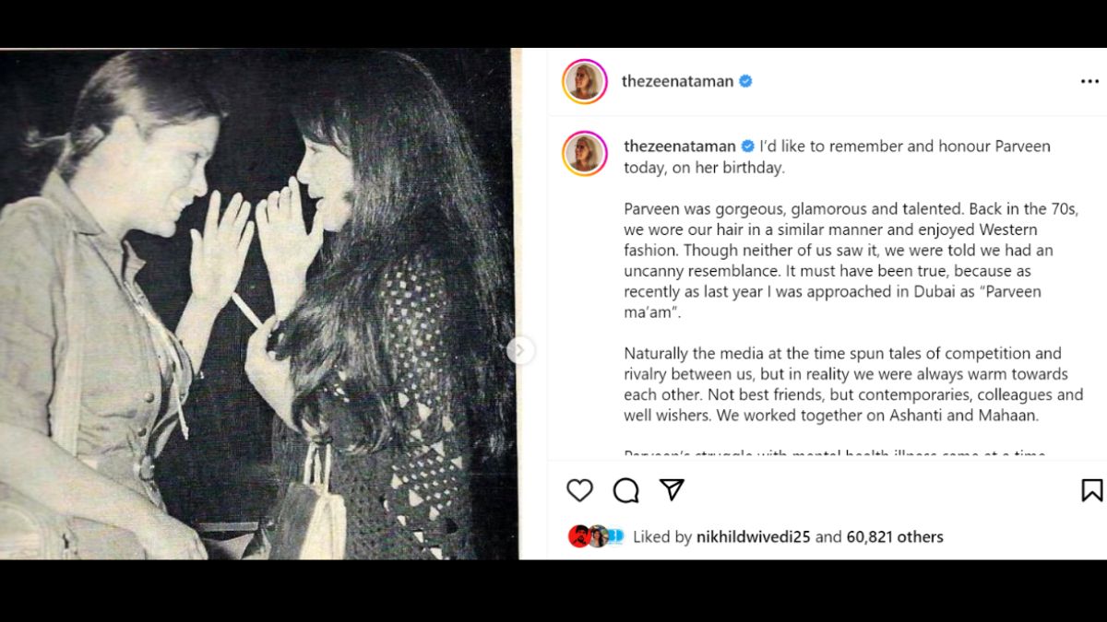Go to next photo with carousel arrow
Screen dimensions: 1107x622
(520, 350)
